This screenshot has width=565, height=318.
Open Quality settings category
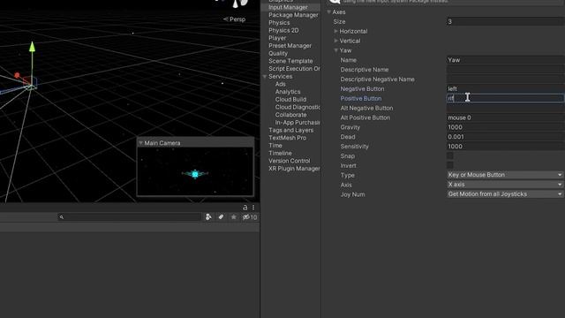(x=278, y=53)
